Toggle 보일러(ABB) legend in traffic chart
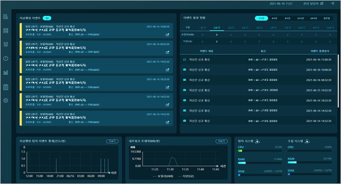The width and height of the screenshot is (341, 184). pos(163,176)
